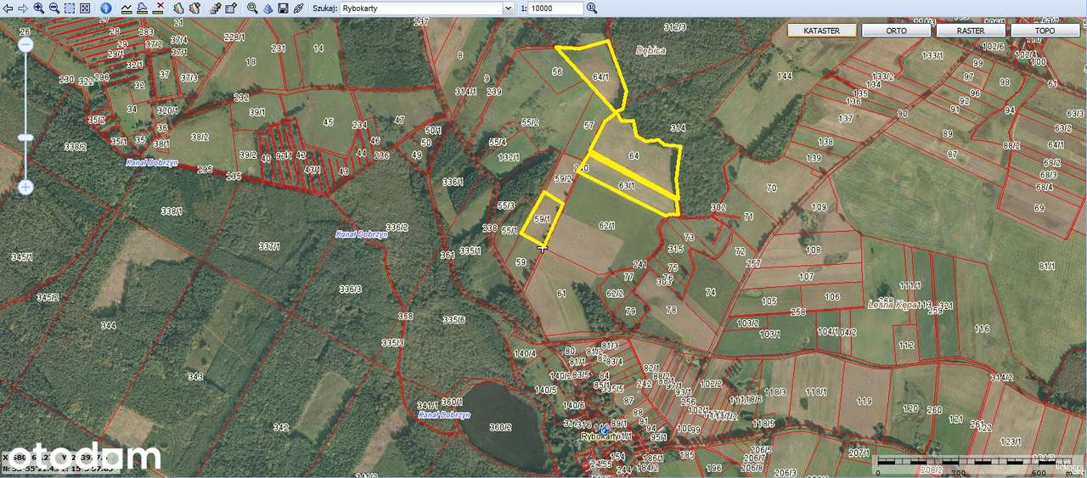1087x478 pixels.
Task: Zoom the map to full extent
Action: tap(85, 8)
